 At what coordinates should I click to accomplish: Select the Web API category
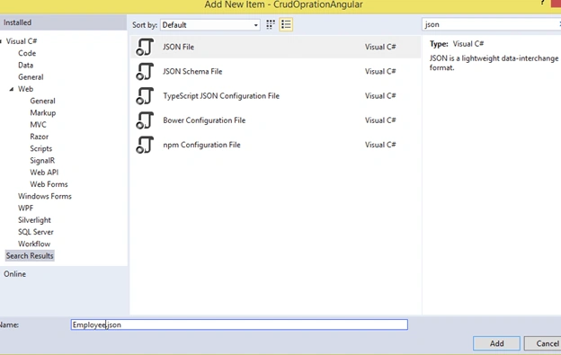click(44, 173)
